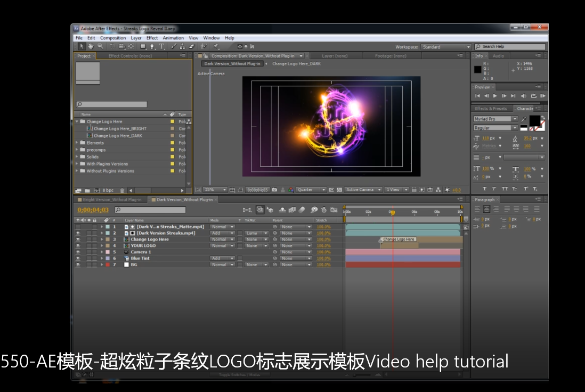This screenshot has width=585, height=392.
Task: Open the 25% magnification dropdown
Action: [215, 190]
